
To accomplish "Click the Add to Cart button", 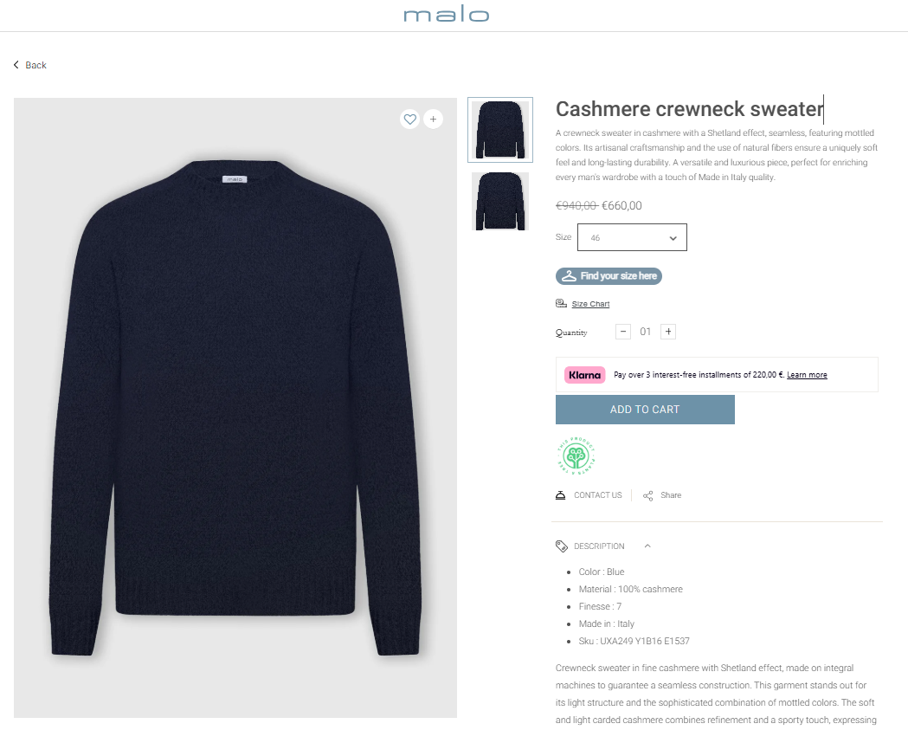I will (x=645, y=410).
